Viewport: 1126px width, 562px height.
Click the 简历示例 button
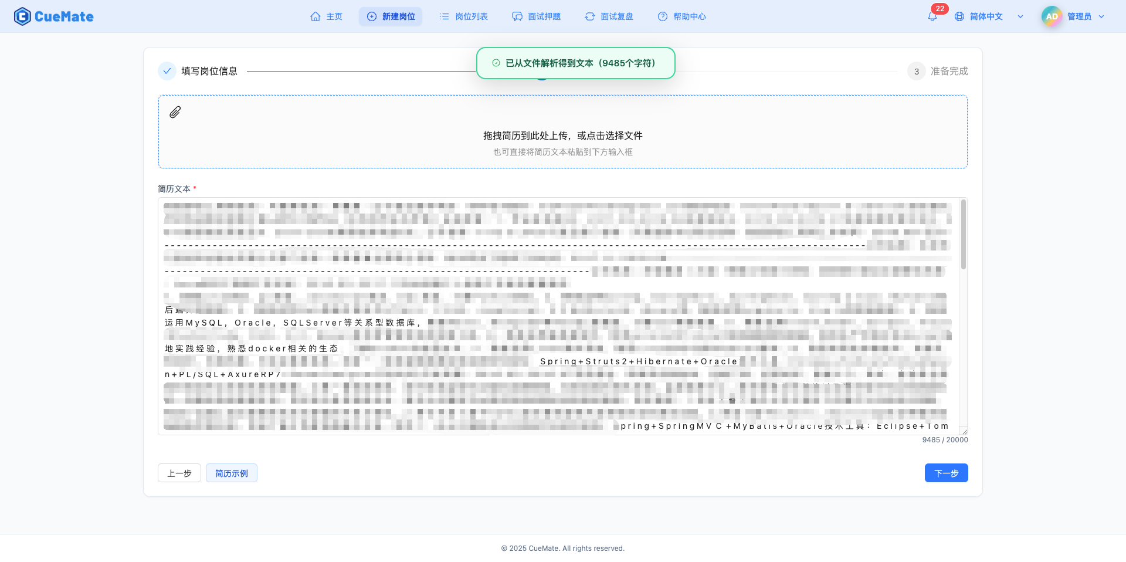[x=232, y=473]
